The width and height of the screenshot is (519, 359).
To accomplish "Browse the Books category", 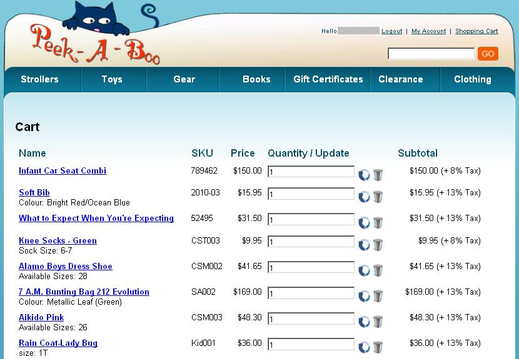I will click(256, 79).
